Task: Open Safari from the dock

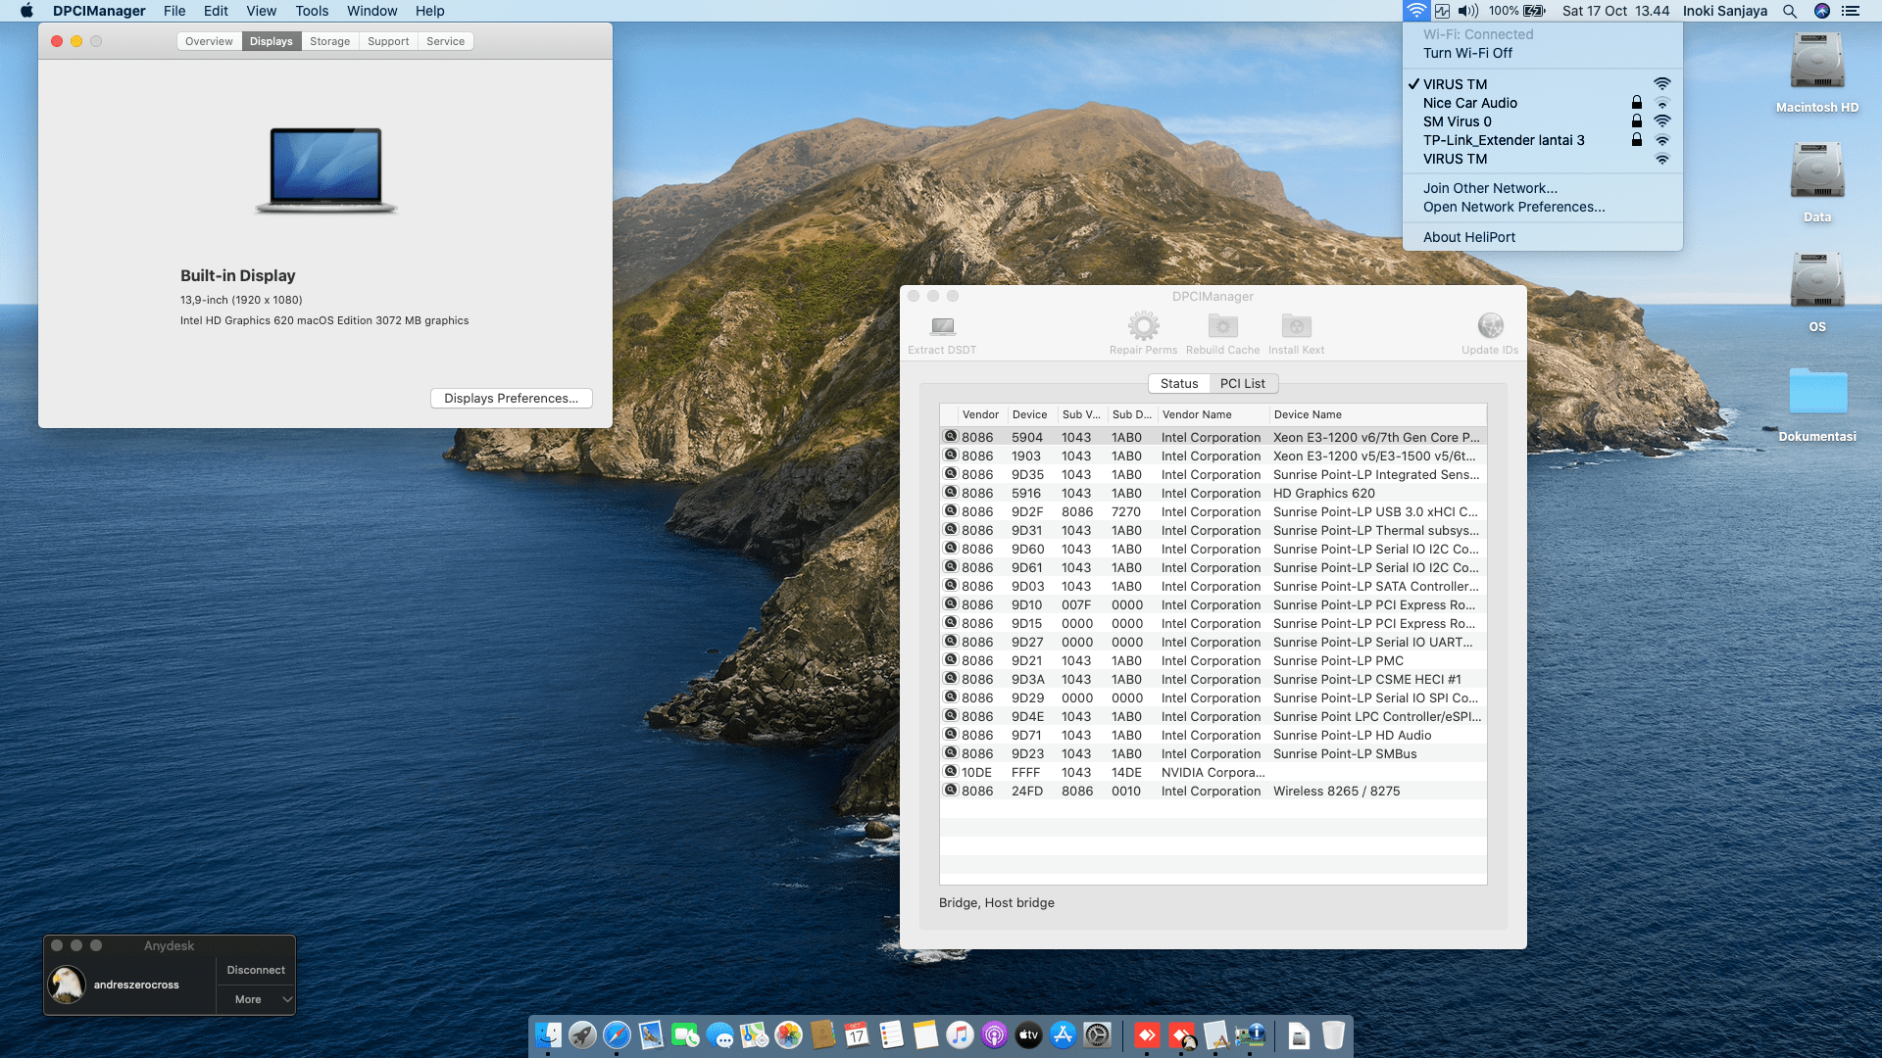Action: (x=617, y=1034)
